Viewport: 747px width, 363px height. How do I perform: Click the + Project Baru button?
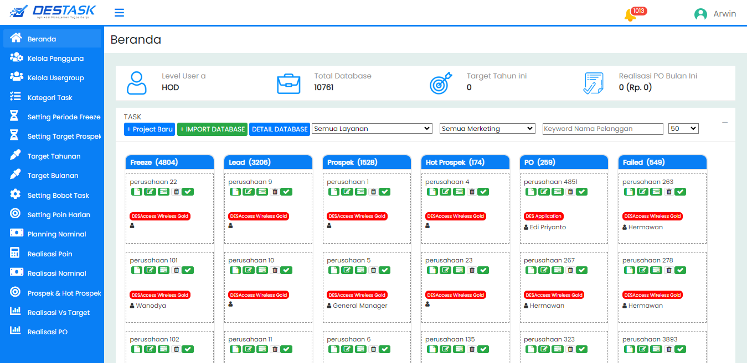pyautogui.click(x=150, y=129)
